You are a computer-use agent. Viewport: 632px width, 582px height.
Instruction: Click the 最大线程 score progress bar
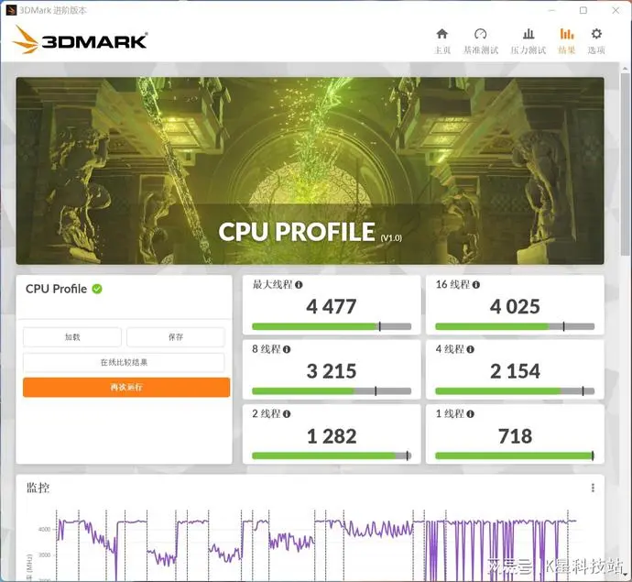[331, 326]
